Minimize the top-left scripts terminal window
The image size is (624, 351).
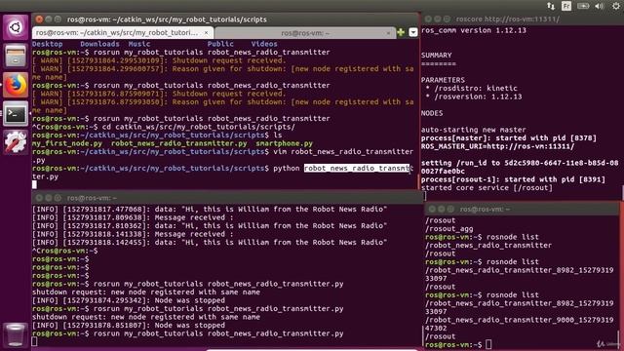click(49, 19)
